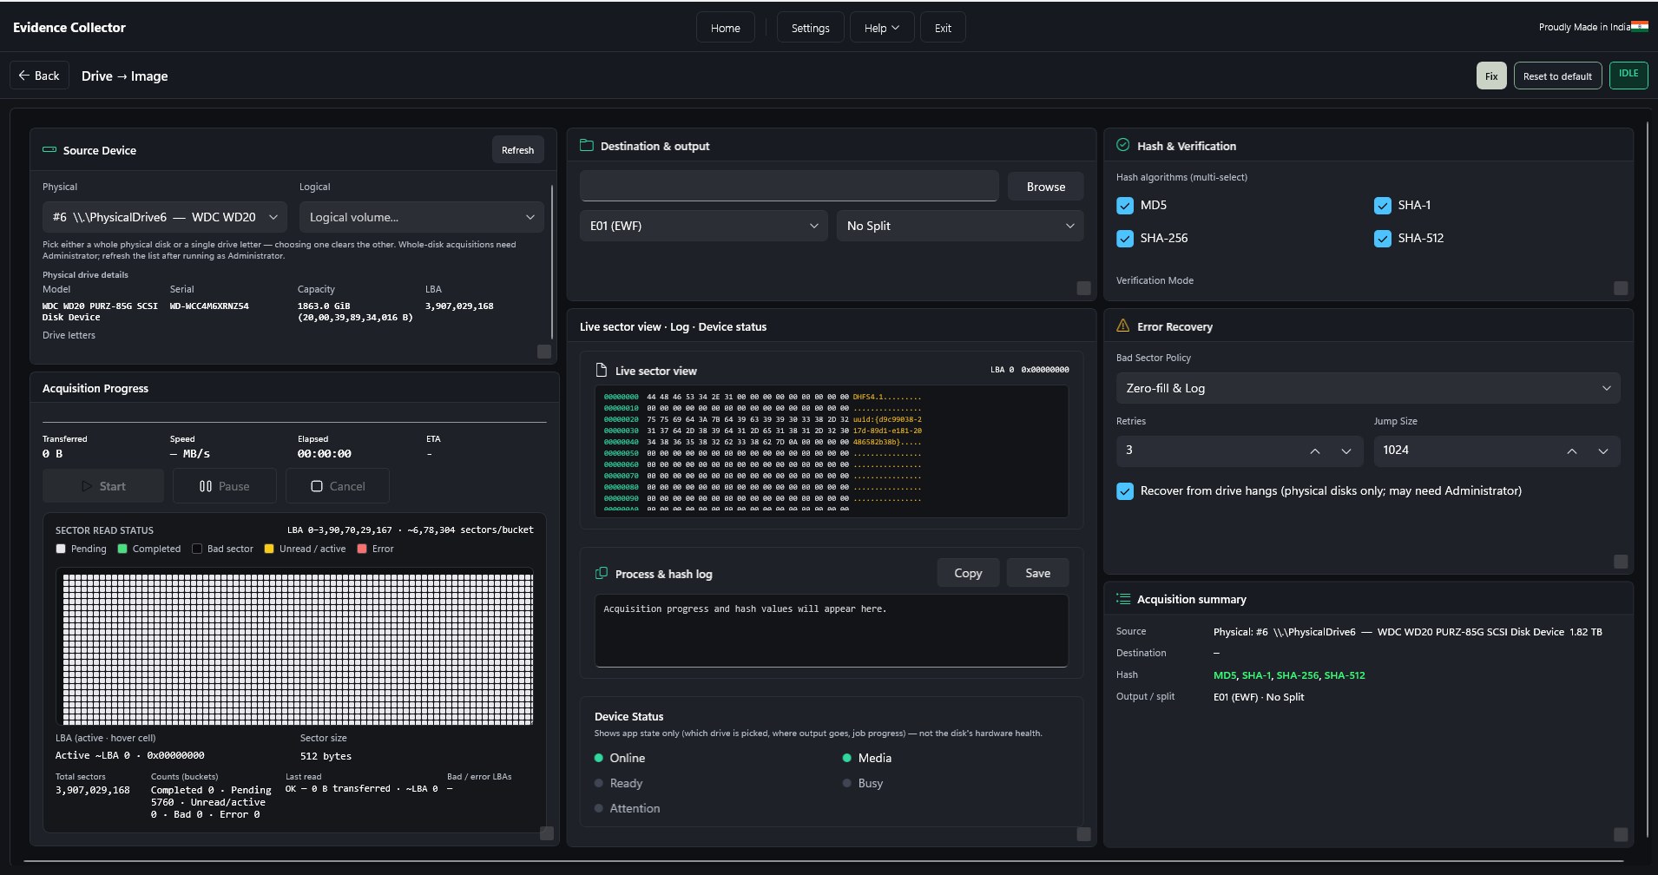Click the Hash & Verification checkmark icon
Image resolution: width=1658 pixels, height=875 pixels.
pyautogui.click(x=1123, y=145)
